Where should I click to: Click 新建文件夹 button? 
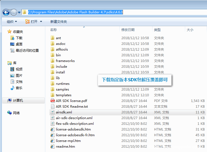[58, 21]
